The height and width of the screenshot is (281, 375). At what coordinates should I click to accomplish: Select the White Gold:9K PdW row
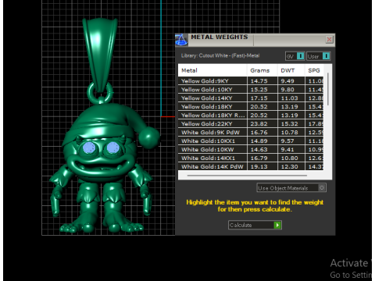tap(251, 132)
